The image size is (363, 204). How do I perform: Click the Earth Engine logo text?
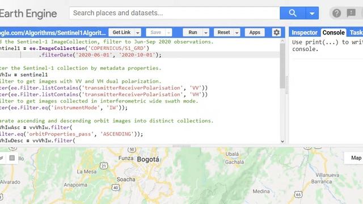pyautogui.click(x=28, y=14)
